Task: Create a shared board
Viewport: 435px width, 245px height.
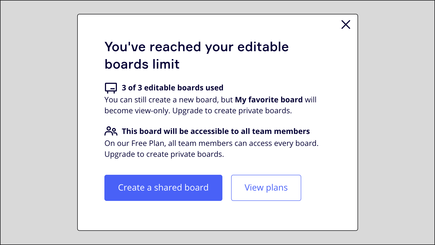Action: (163, 188)
